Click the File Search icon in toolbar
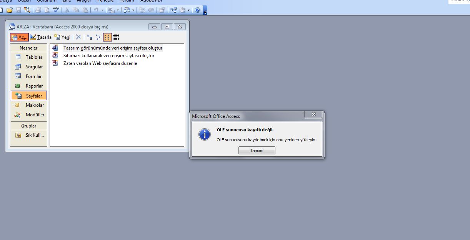The image size is (470, 240). click(x=26, y=10)
